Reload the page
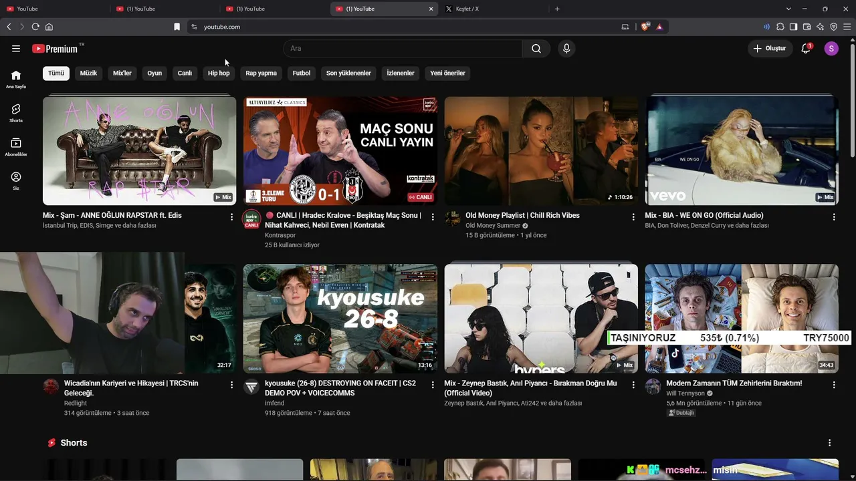This screenshot has width=856, height=481. (35, 27)
